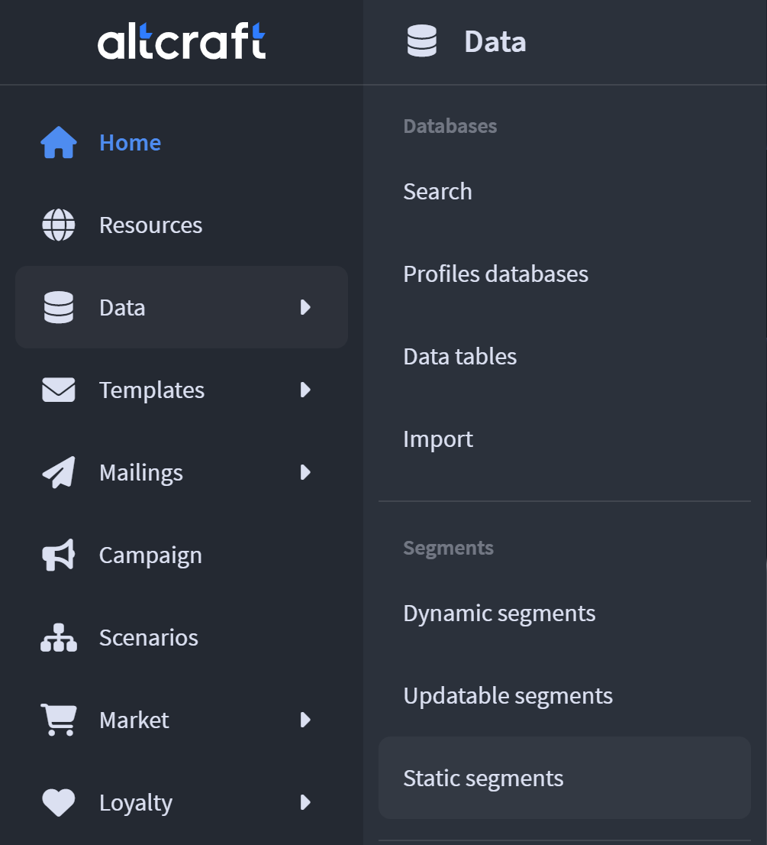Click the Resources globe icon
The height and width of the screenshot is (845, 767).
pos(59,225)
